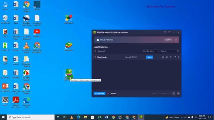Click the taskbar search box
Image resolution: width=214 pixels, height=120 pixels.
tap(30, 117)
